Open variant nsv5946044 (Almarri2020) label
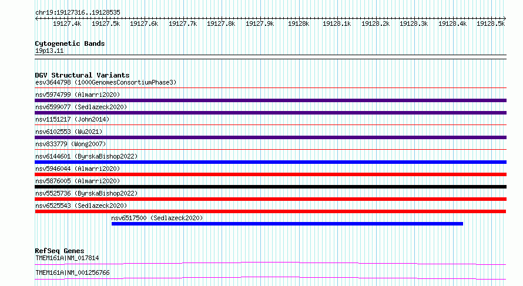Screen dimensions: 523x286 pyautogui.click(x=78, y=169)
